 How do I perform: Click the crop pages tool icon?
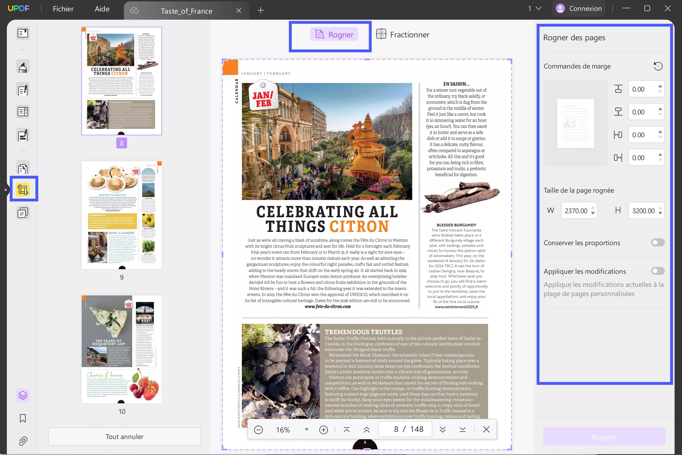click(23, 190)
